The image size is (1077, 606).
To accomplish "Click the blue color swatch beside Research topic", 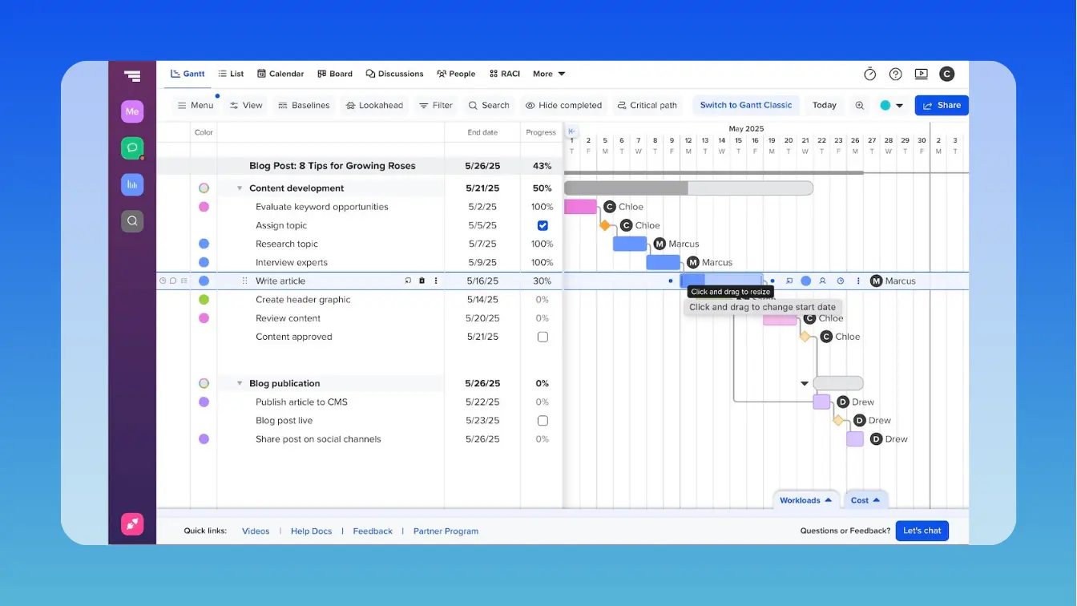I will coord(204,244).
